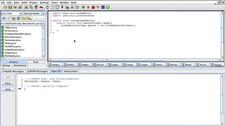Click the editor horizontal scrollbar thumb
The image size is (225, 126).
tap(107, 60)
